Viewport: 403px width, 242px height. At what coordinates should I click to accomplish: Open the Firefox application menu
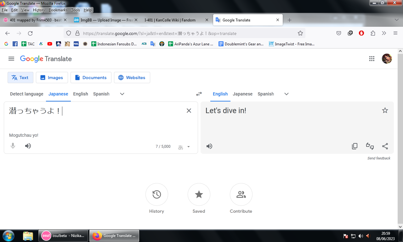click(x=395, y=33)
